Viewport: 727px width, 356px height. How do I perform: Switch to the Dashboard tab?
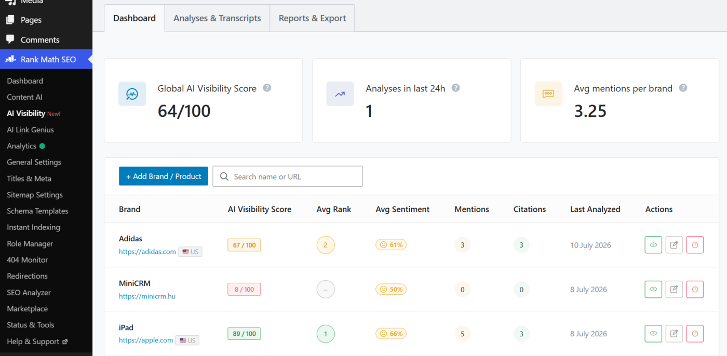pyautogui.click(x=134, y=18)
